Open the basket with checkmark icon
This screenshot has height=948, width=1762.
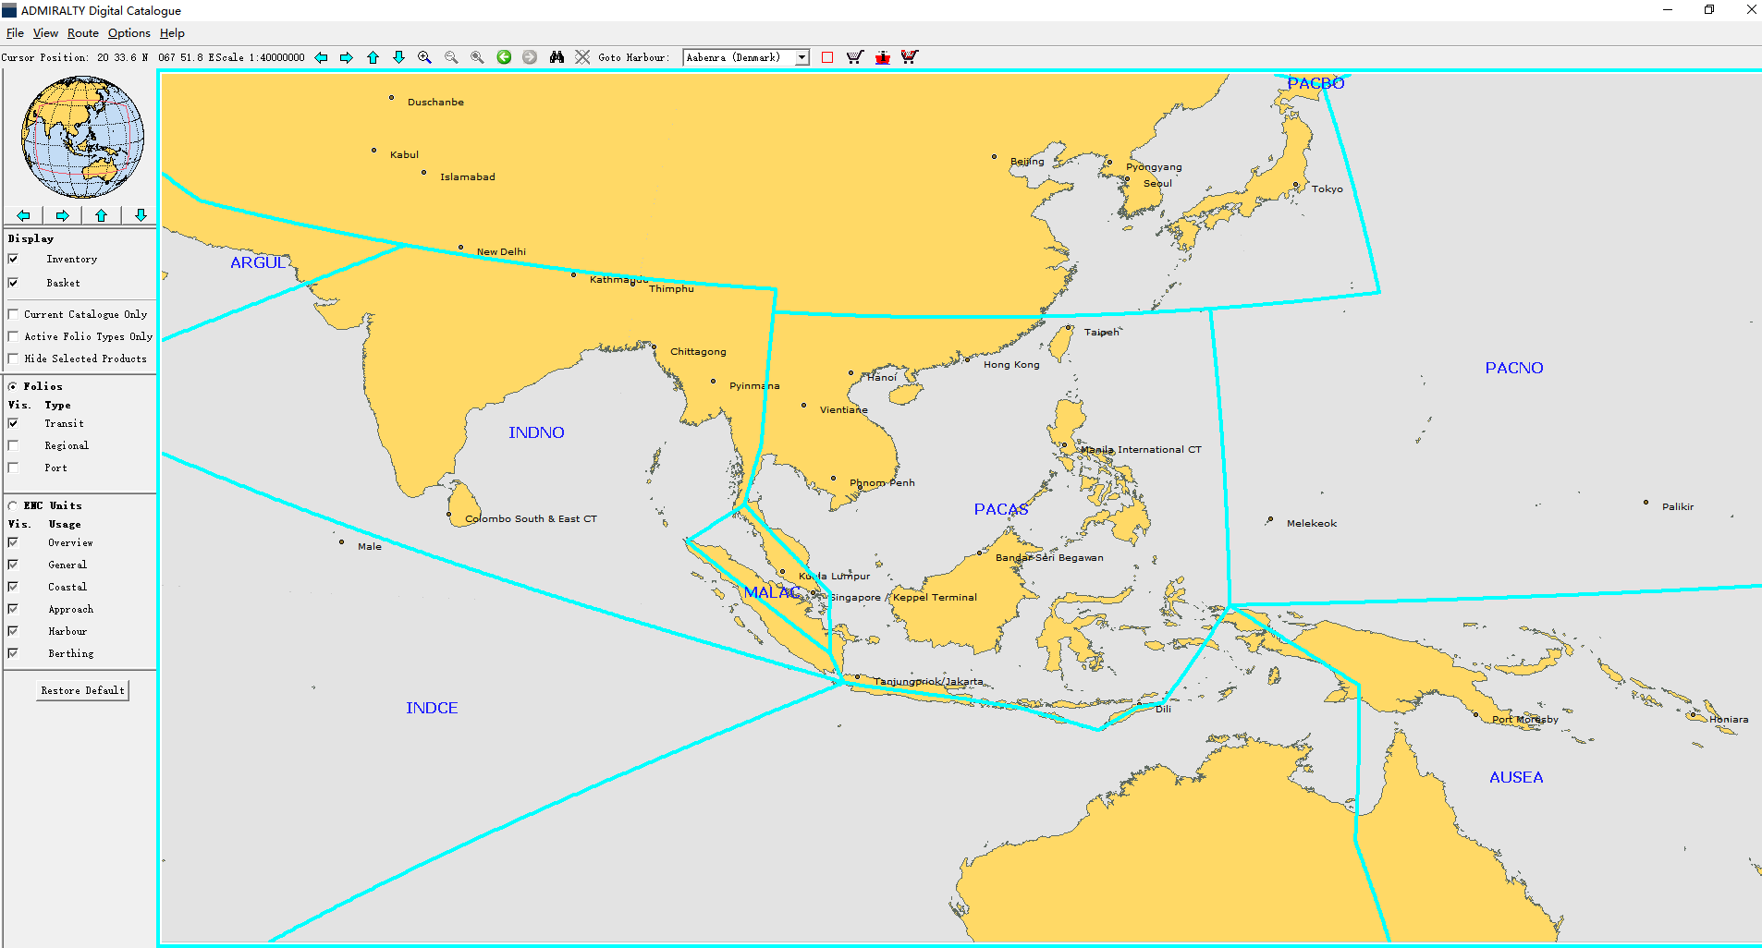[855, 57]
